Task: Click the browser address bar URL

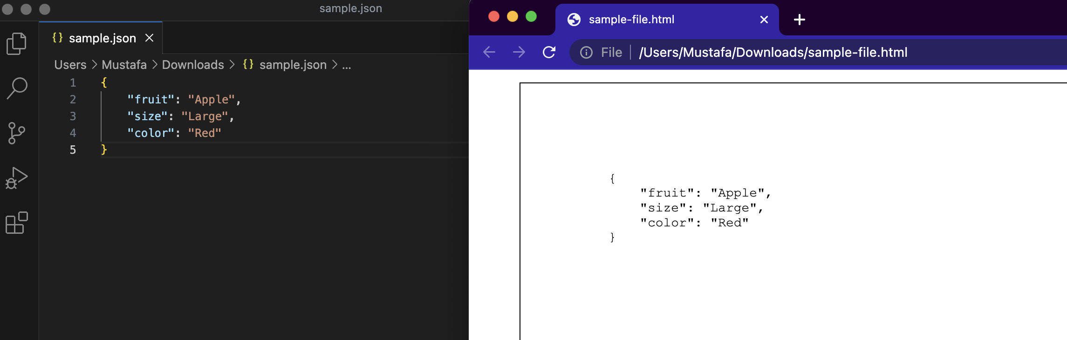Action: point(773,52)
